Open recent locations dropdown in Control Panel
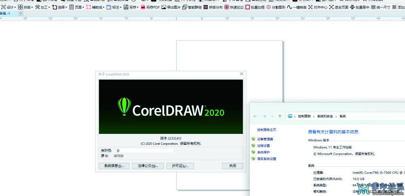This screenshot has width=405, height=196. point(272,116)
